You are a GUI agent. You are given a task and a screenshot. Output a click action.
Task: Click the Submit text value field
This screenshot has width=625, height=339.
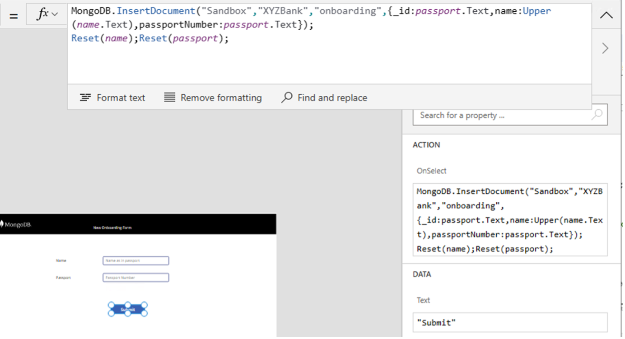pyautogui.click(x=510, y=322)
